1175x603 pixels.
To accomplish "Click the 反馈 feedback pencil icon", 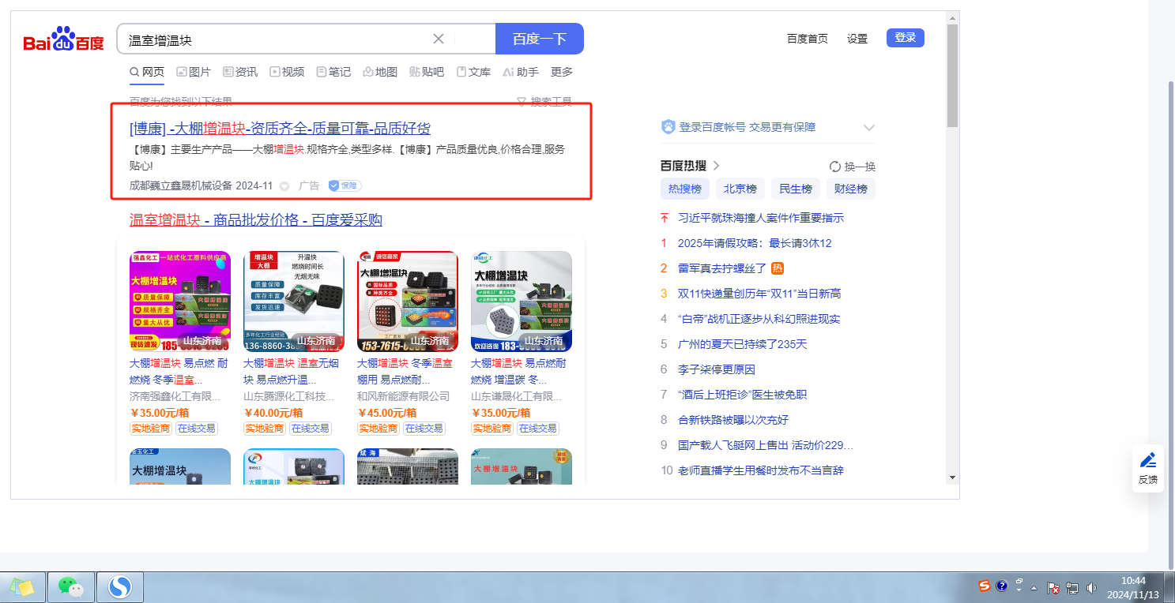I will pyautogui.click(x=1147, y=460).
